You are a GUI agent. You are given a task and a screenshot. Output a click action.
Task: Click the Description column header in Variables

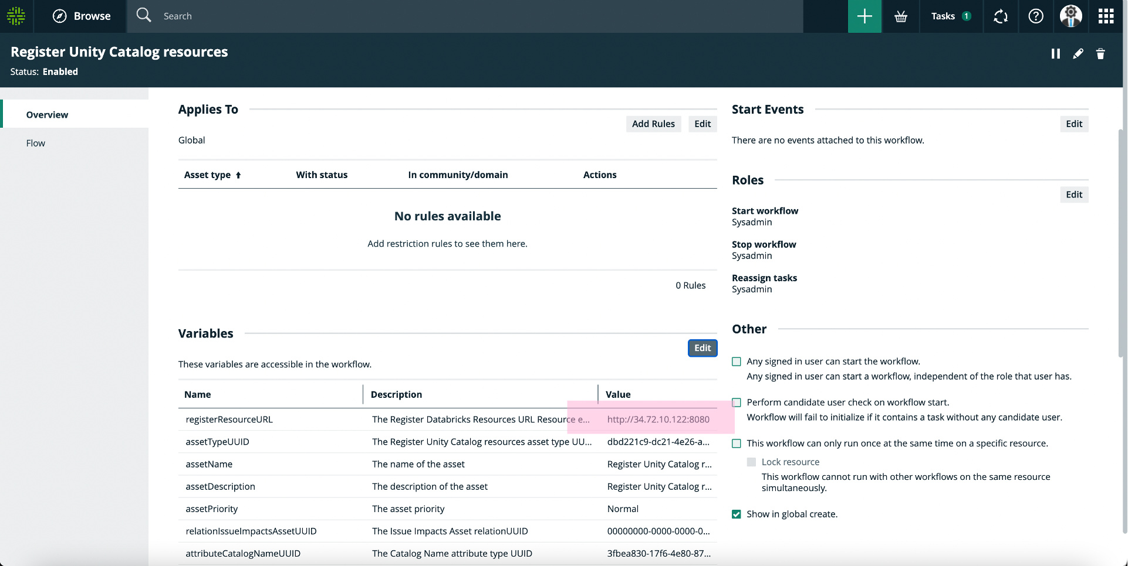coord(396,394)
